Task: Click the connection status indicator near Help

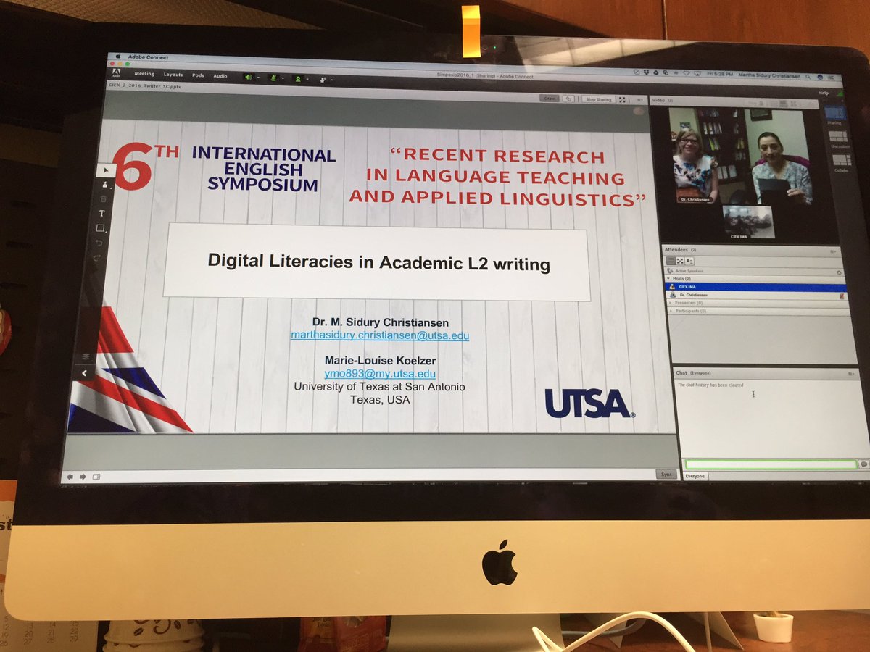Action: pos(841,93)
